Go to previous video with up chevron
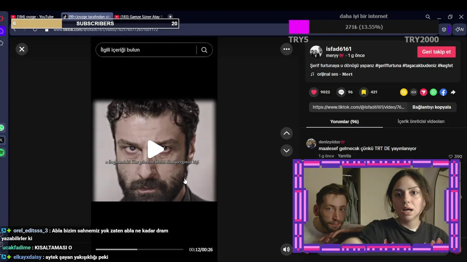Image resolution: width=467 pixels, height=262 pixels. click(x=287, y=133)
